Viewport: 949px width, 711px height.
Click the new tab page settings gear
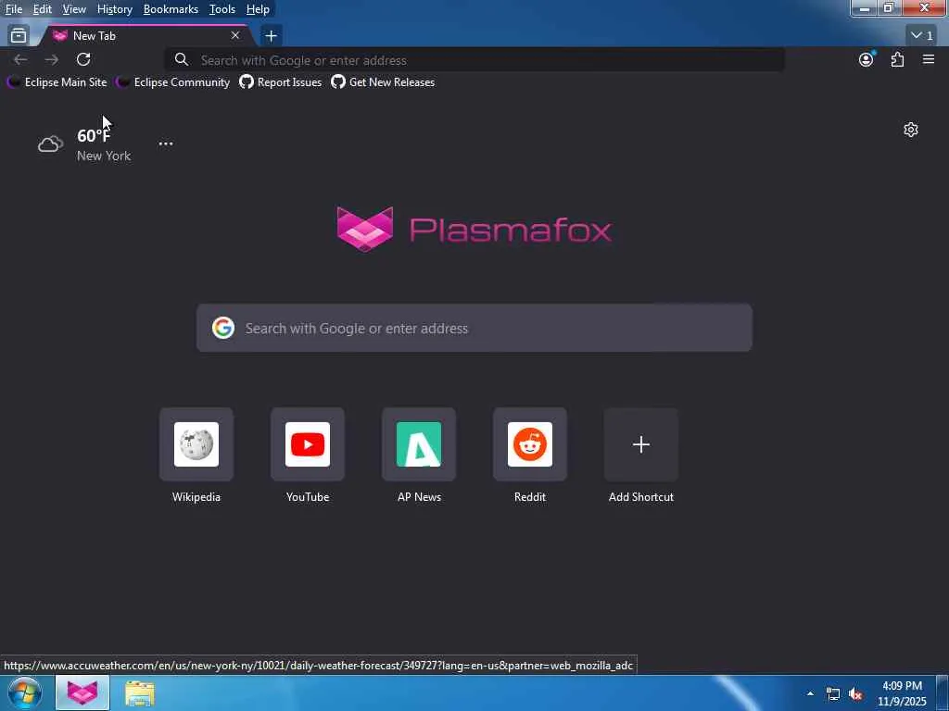pyautogui.click(x=911, y=130)
